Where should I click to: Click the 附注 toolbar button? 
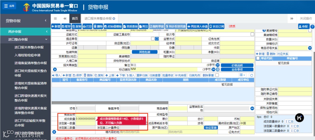[x=143, y=26]
